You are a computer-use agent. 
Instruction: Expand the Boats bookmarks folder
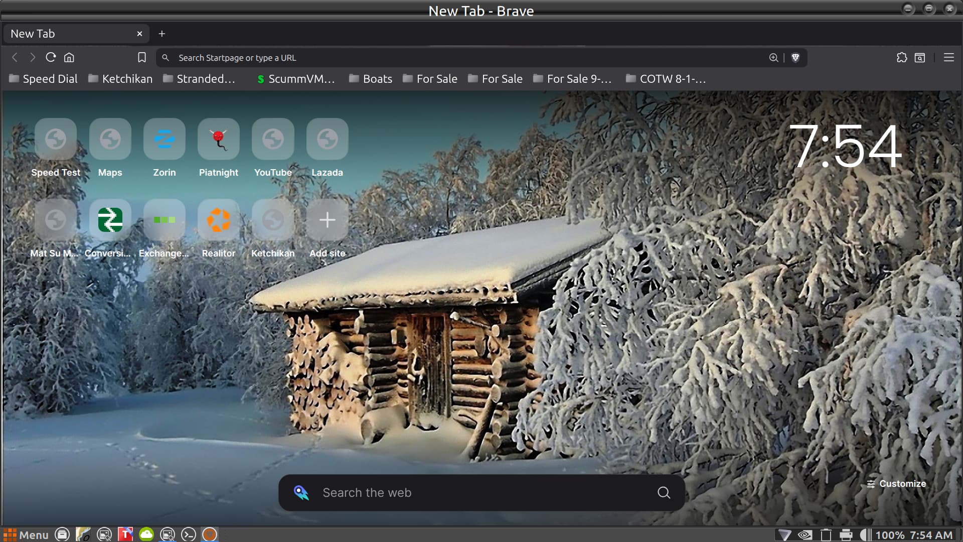(371, 79)
